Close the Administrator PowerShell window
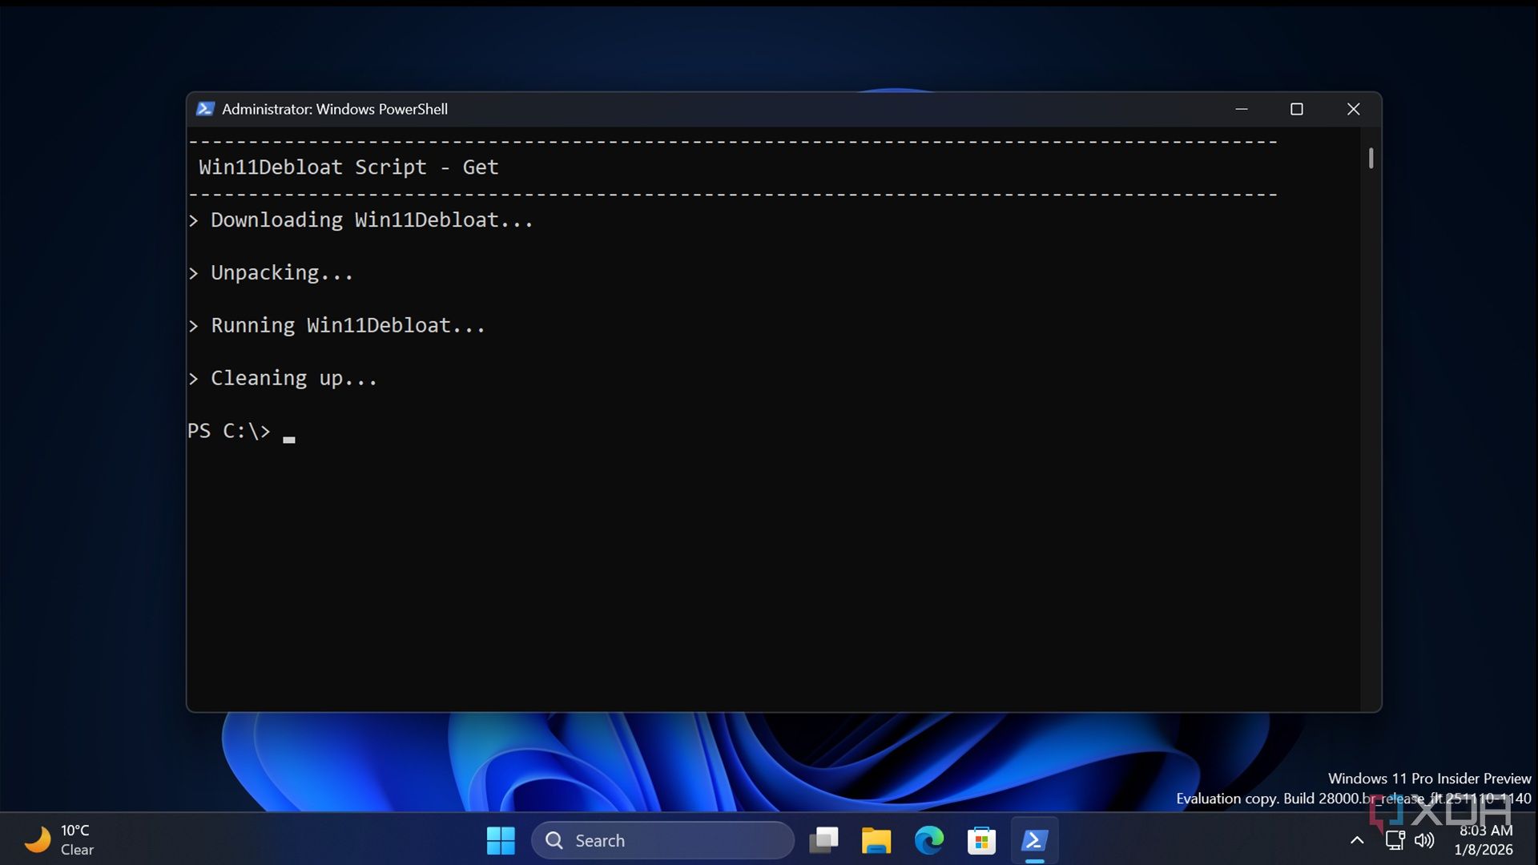 [1353, 109]
